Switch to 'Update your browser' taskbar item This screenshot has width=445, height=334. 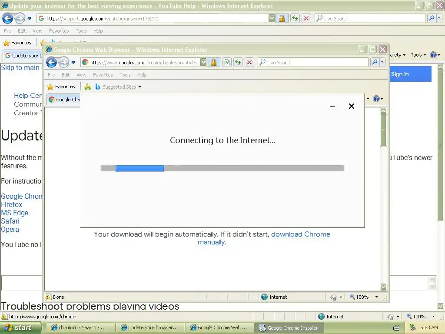[x=150, y=328]
